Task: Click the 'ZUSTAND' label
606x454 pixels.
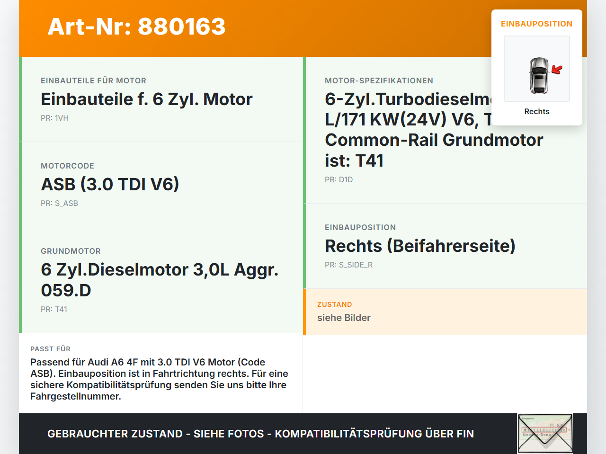Action: tap(335, 304)
